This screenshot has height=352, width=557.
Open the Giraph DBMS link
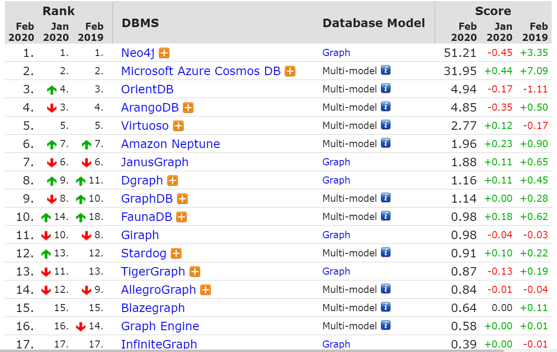140,235
